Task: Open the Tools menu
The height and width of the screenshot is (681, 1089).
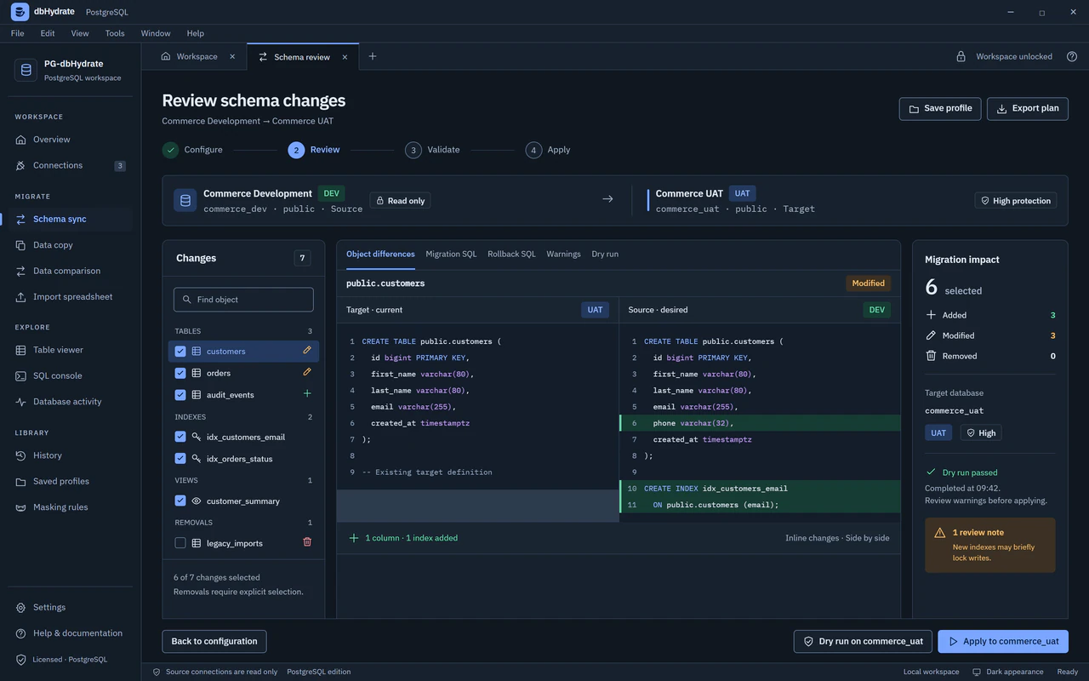Action: (115, 33)
